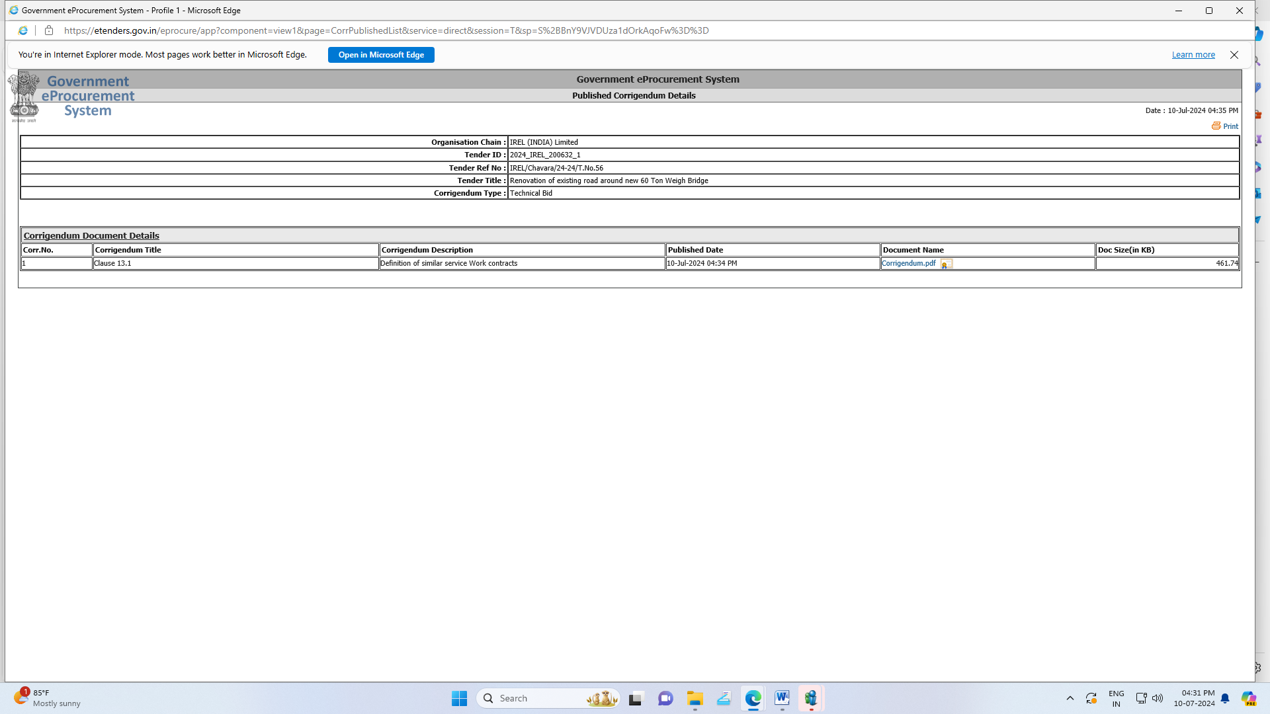
Task: Open Task View from the taskbar
Action: pos(636,698)
